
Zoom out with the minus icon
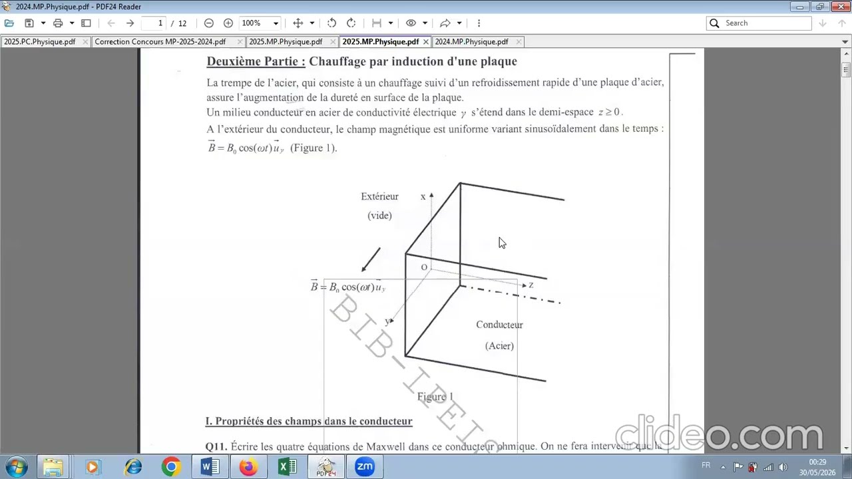[x=209, y=23]
